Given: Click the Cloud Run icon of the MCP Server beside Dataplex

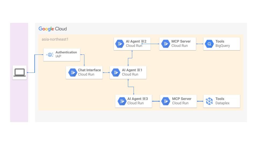Looking at the screenshot, I should (166, 101).
